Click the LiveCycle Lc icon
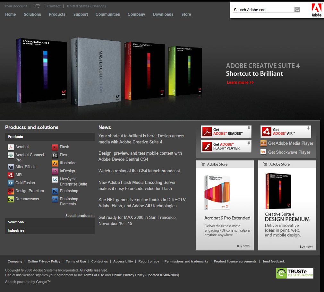 point(55,179)
